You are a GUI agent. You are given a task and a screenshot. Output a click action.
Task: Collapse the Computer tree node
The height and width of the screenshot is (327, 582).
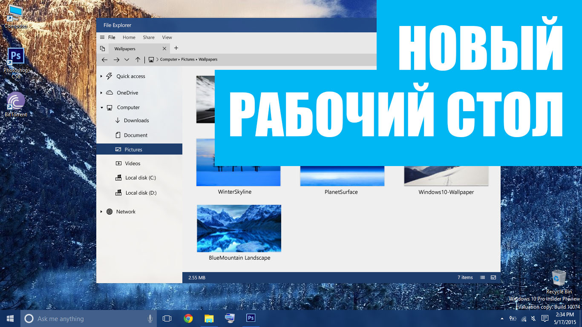[102, 108]
